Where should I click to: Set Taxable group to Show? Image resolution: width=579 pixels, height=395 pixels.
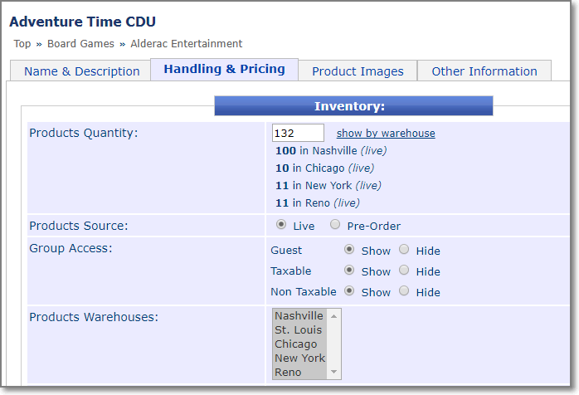pos(349,270)
